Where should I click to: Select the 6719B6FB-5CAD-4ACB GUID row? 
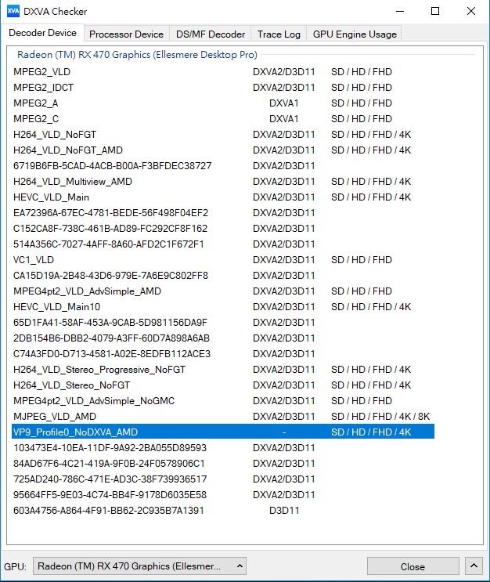pyautogui.click(x=223, y=165)
